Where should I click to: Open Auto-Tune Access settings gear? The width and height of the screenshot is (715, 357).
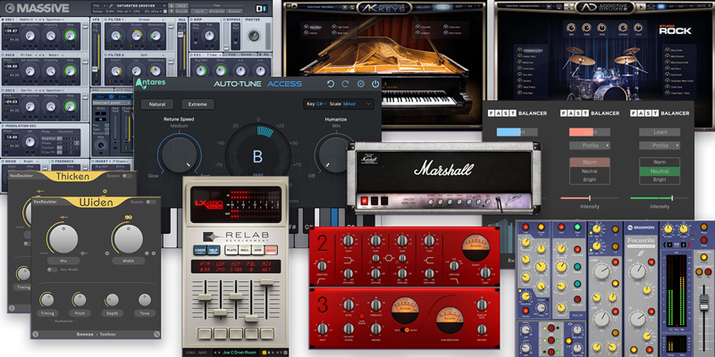click(x=361, y=84)
